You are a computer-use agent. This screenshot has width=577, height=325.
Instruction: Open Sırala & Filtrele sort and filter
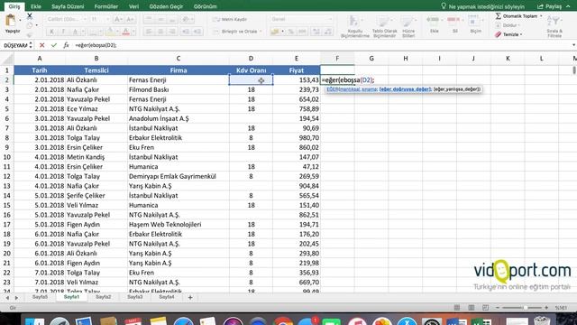point(554,26)
